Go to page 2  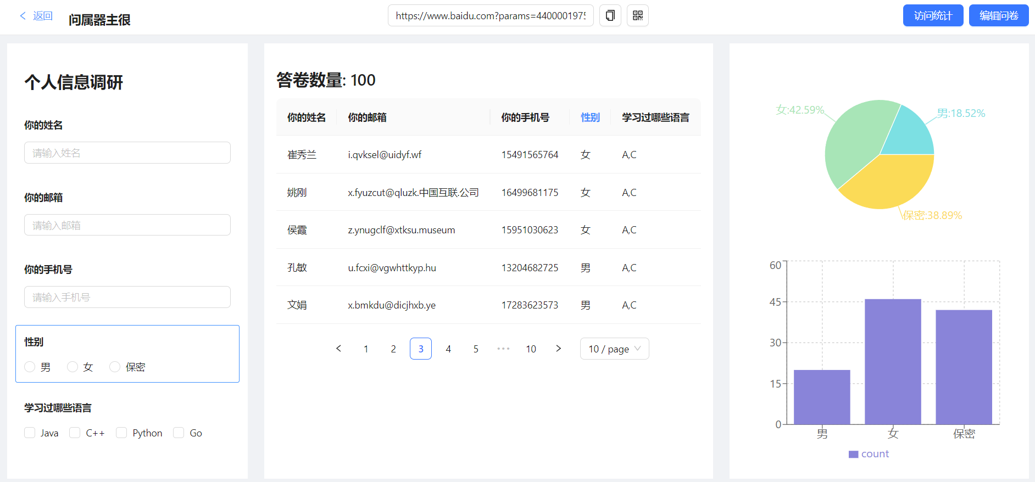tap(393, 349)
